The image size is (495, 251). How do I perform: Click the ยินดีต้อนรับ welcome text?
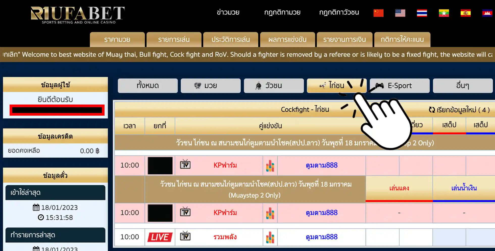click(55, 99)
